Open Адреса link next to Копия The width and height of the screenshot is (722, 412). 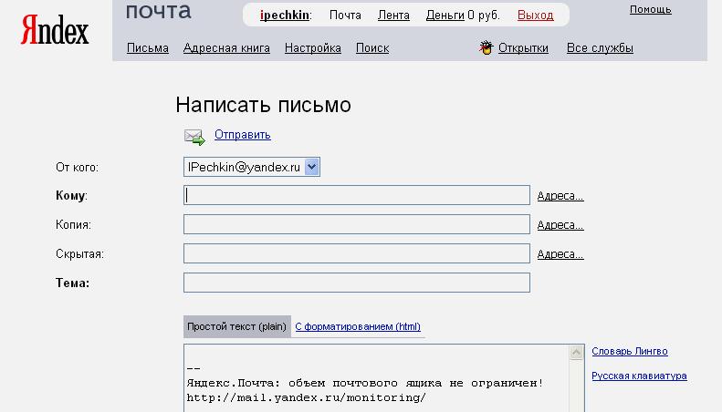pos(560,225)
